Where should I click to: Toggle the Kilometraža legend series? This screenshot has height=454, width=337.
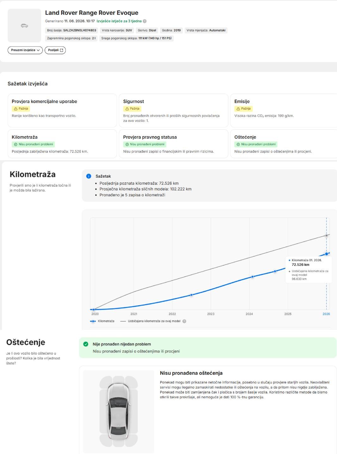[x=102, y=321]
